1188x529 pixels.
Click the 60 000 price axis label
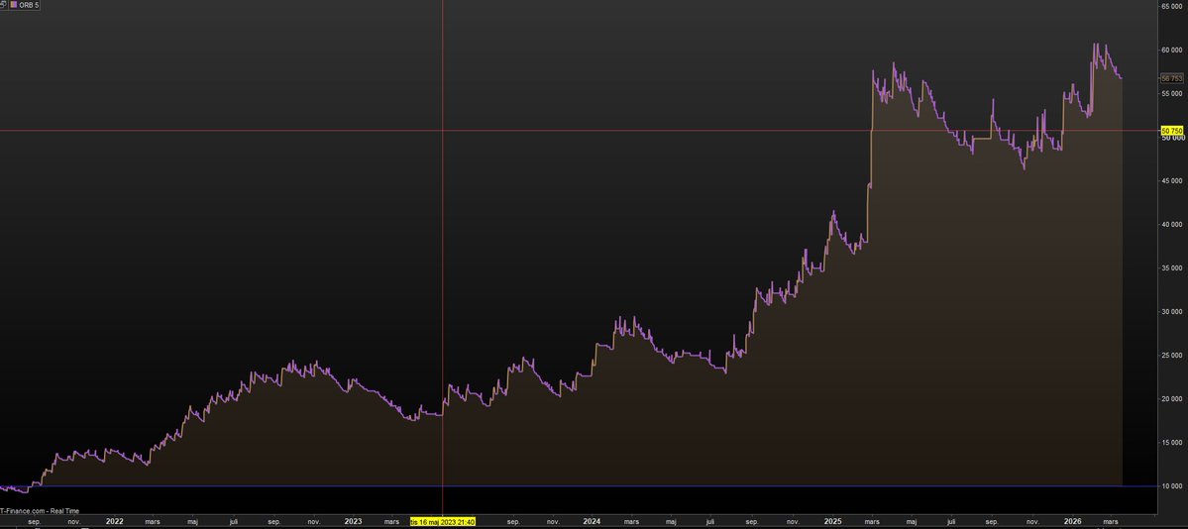[1172, 50]
